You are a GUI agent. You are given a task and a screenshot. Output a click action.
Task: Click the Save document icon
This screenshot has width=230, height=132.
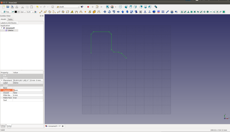pyautogui.click(x=12, y=7)
